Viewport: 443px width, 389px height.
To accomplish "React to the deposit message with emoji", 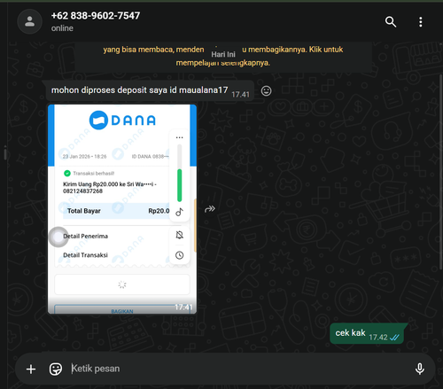I will pos(266,91).
